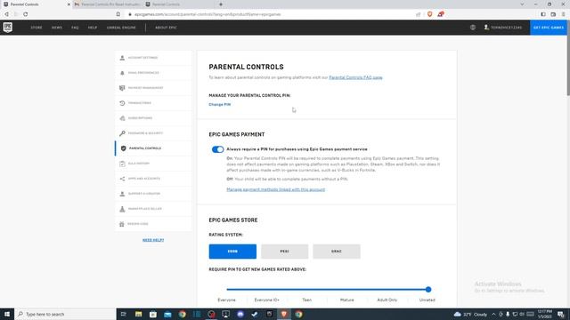Click the Parental Controls shield icon
This screenshot has height=320, width=570.
123,148
